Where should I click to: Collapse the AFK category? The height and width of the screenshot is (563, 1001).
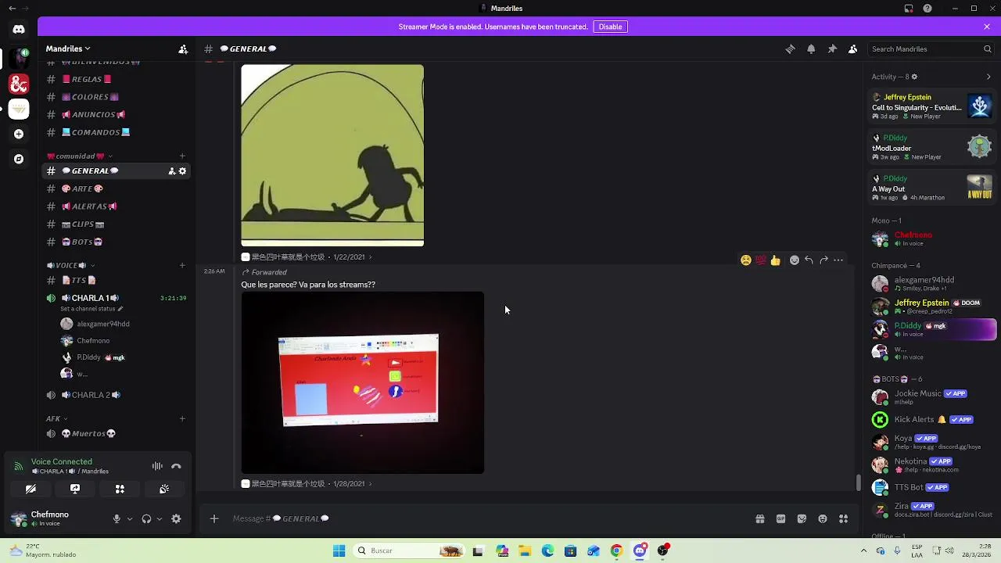[56, 418]
